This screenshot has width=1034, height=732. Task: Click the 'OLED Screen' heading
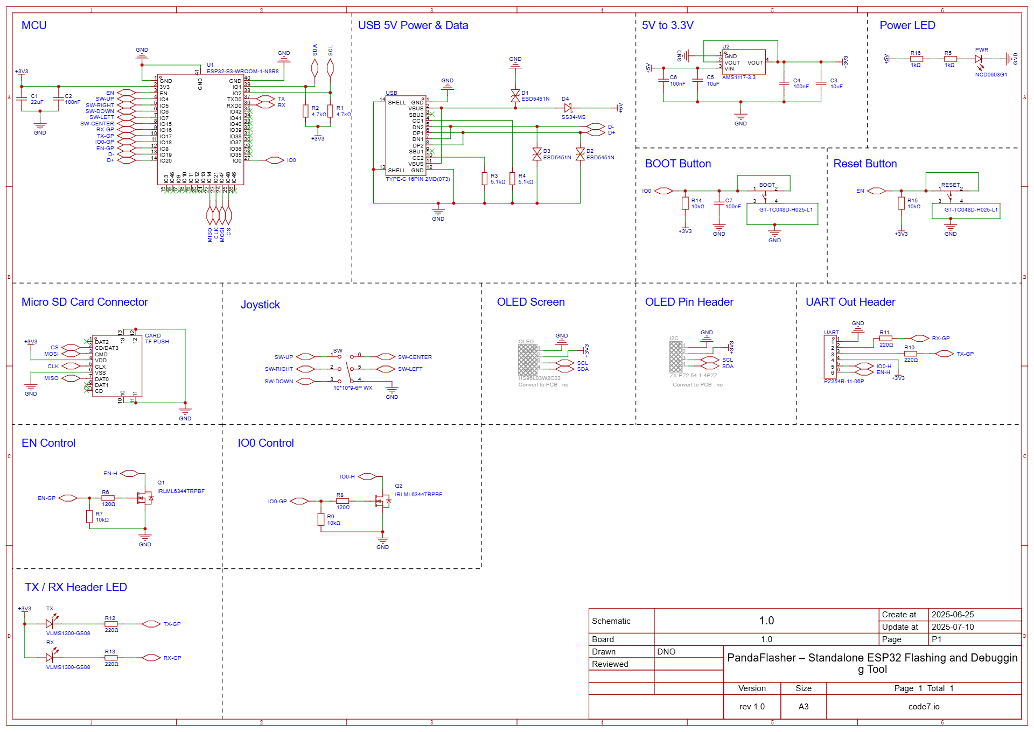coord(531,302)
